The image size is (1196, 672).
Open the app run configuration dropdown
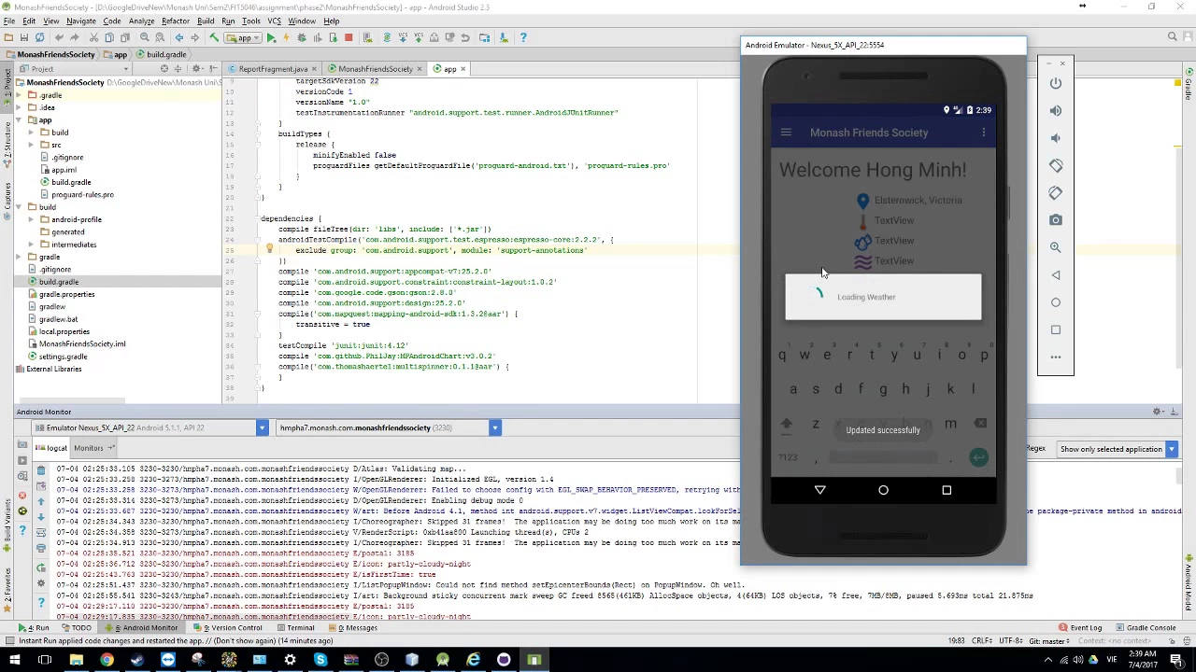244,37
